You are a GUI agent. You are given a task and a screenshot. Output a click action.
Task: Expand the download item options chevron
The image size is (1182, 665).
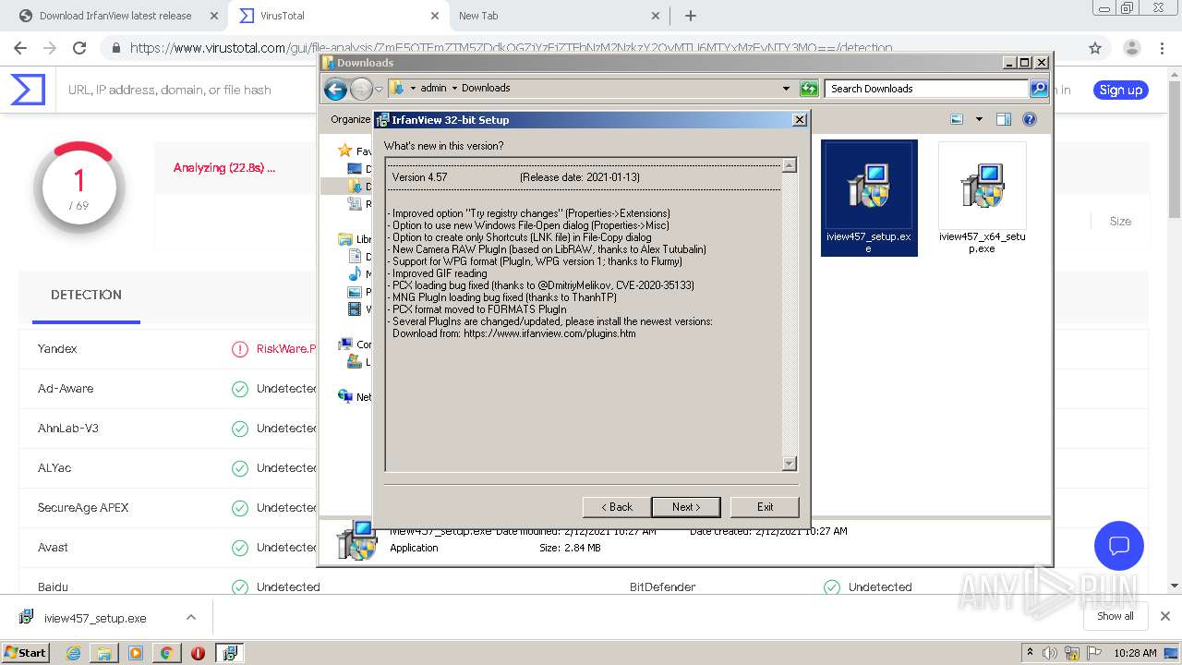pyautogui.click(x=190, y=617)
